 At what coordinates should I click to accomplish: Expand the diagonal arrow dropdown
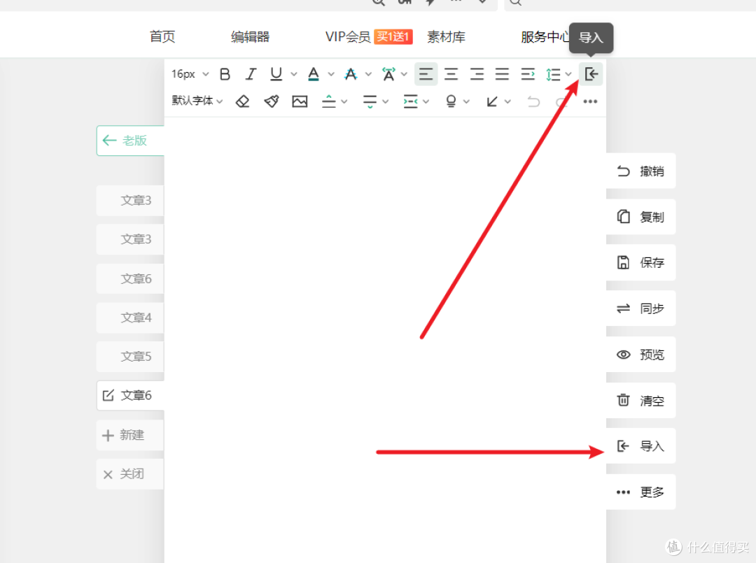point(507,101)
